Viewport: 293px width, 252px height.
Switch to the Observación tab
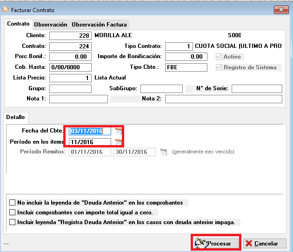point(51,24)
